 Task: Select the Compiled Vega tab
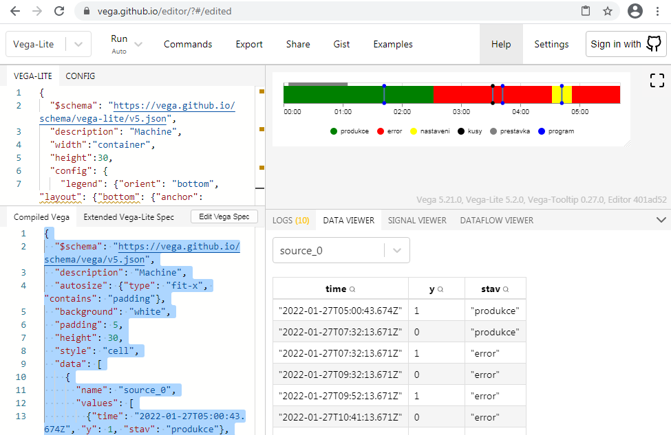[41, 217]
